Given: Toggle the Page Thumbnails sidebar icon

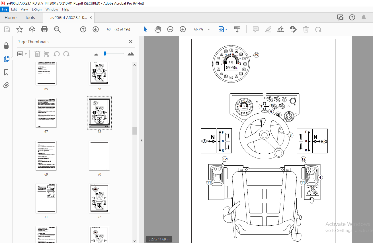Looking at the screenshot, I should tap(6, 59).
